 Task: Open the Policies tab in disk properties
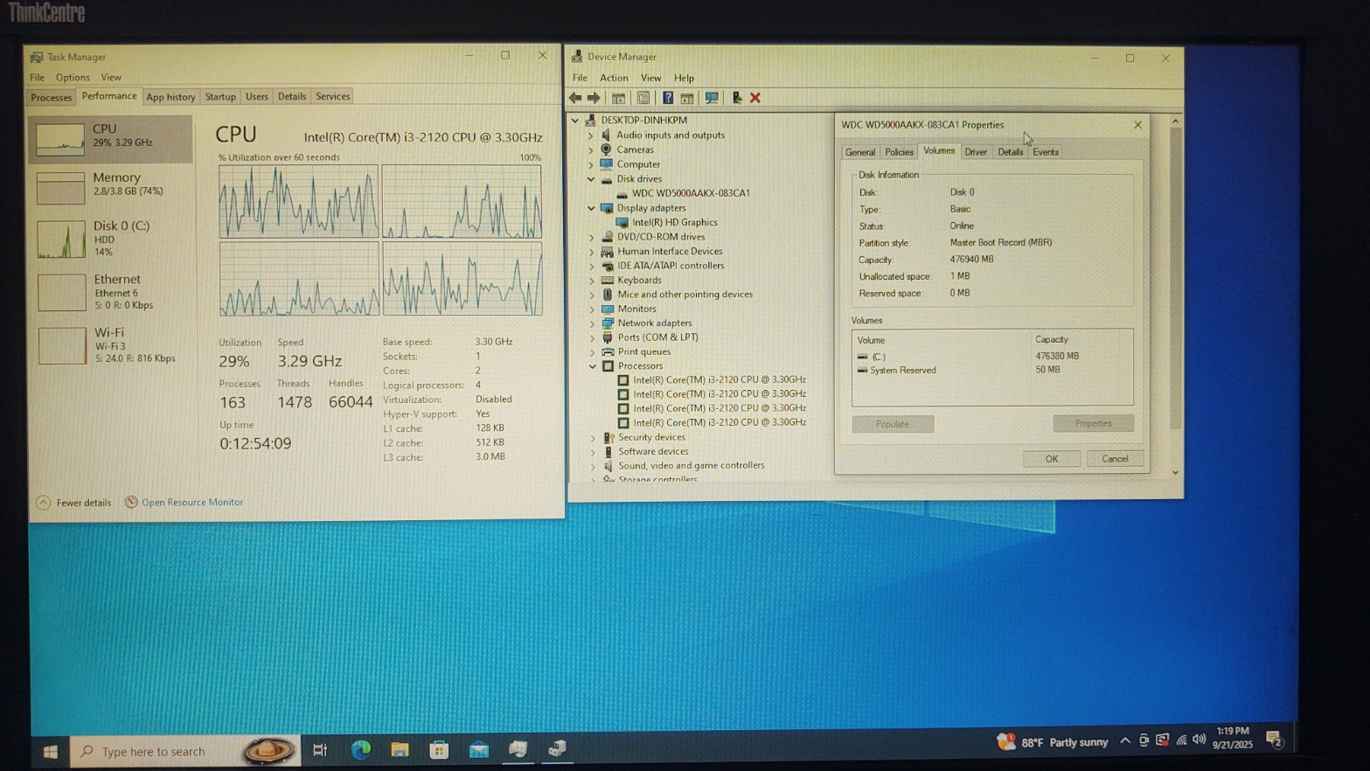pyautogui.click(x=899, y=152)
